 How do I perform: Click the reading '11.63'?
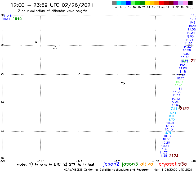click(188, 43)
